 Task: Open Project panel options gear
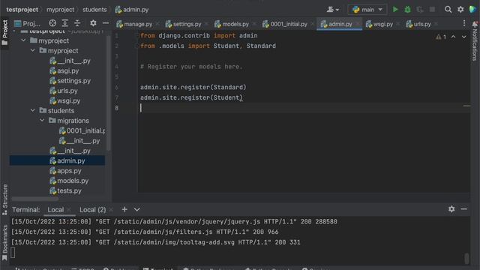tap(93, 23)
